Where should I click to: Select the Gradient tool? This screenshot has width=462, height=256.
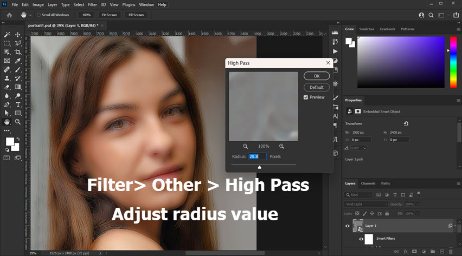(18, 87)
